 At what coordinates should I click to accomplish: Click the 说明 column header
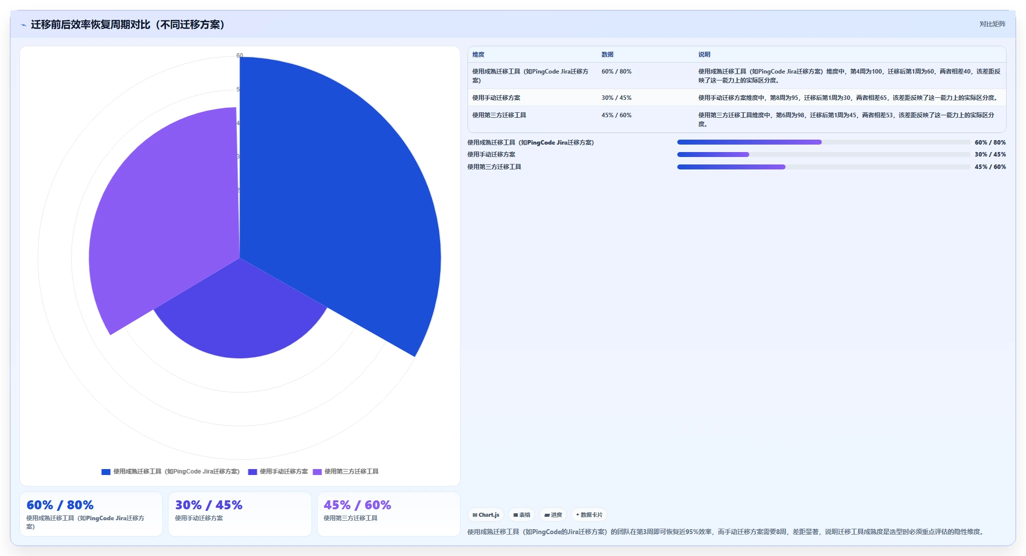point(704,55)
